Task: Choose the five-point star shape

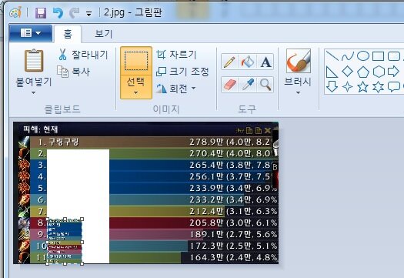Action: [362, 87]
